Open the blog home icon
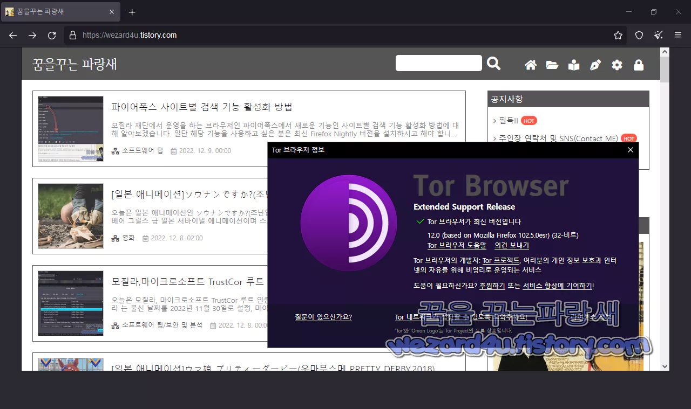The width and height of the screenshot is (691, 409). click(531, 65)
